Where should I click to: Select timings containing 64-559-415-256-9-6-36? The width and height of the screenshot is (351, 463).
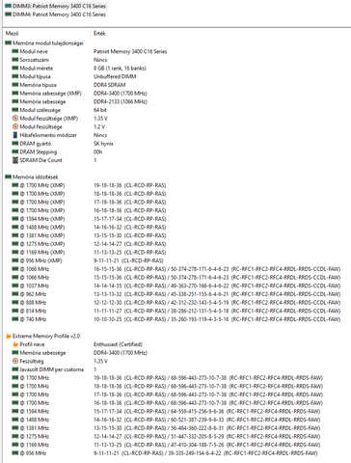coord(207,411)
